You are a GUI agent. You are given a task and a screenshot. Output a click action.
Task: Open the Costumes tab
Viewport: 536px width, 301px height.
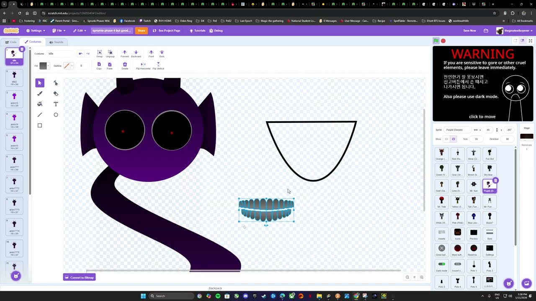tap(33, 42)
